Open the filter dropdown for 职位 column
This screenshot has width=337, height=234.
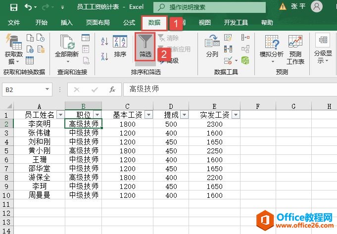[x=97, y=115]
